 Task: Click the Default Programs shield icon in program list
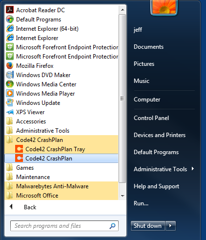[10, 19]
